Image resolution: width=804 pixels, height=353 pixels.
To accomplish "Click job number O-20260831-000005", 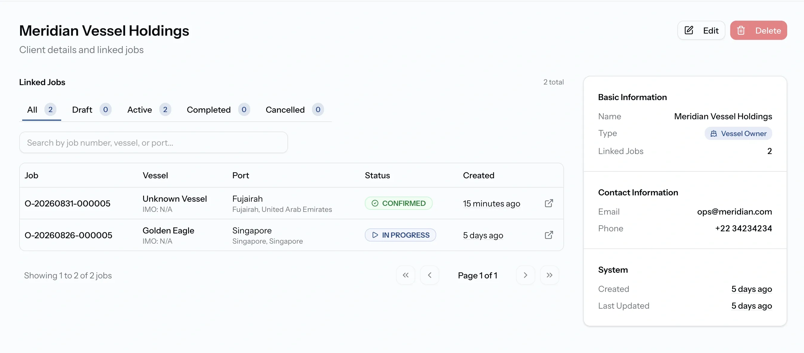I will [67, 204].
